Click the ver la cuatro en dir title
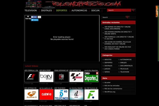The height and width of the screenshot is (106, 159). [x=46, y=88]
